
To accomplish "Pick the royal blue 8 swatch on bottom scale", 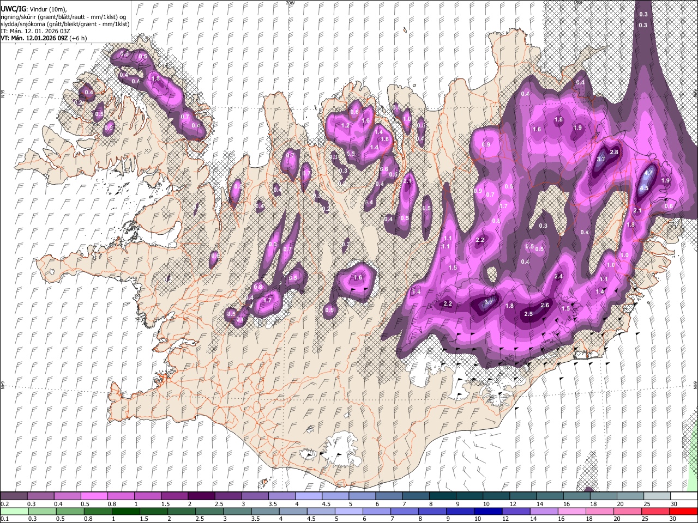I will [x=432, y=511].
